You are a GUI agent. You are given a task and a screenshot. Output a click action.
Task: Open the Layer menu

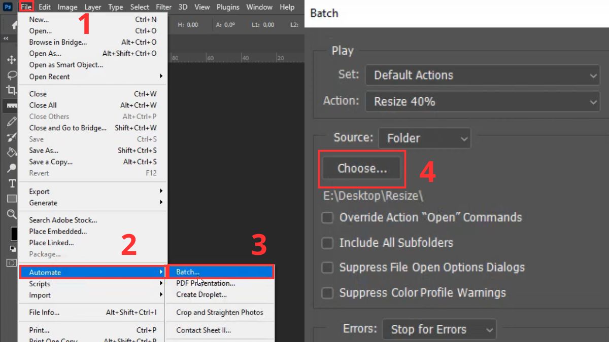tap(93, 7)
